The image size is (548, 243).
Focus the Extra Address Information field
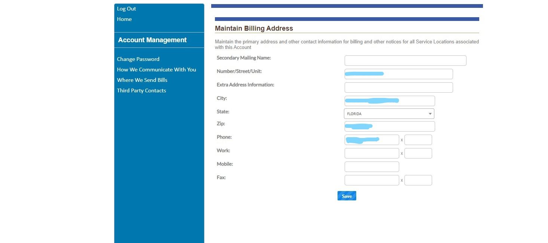398,87
